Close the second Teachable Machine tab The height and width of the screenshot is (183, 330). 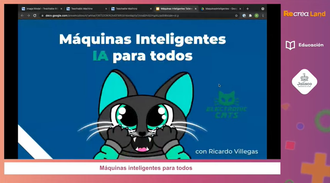tap(106, 9)
